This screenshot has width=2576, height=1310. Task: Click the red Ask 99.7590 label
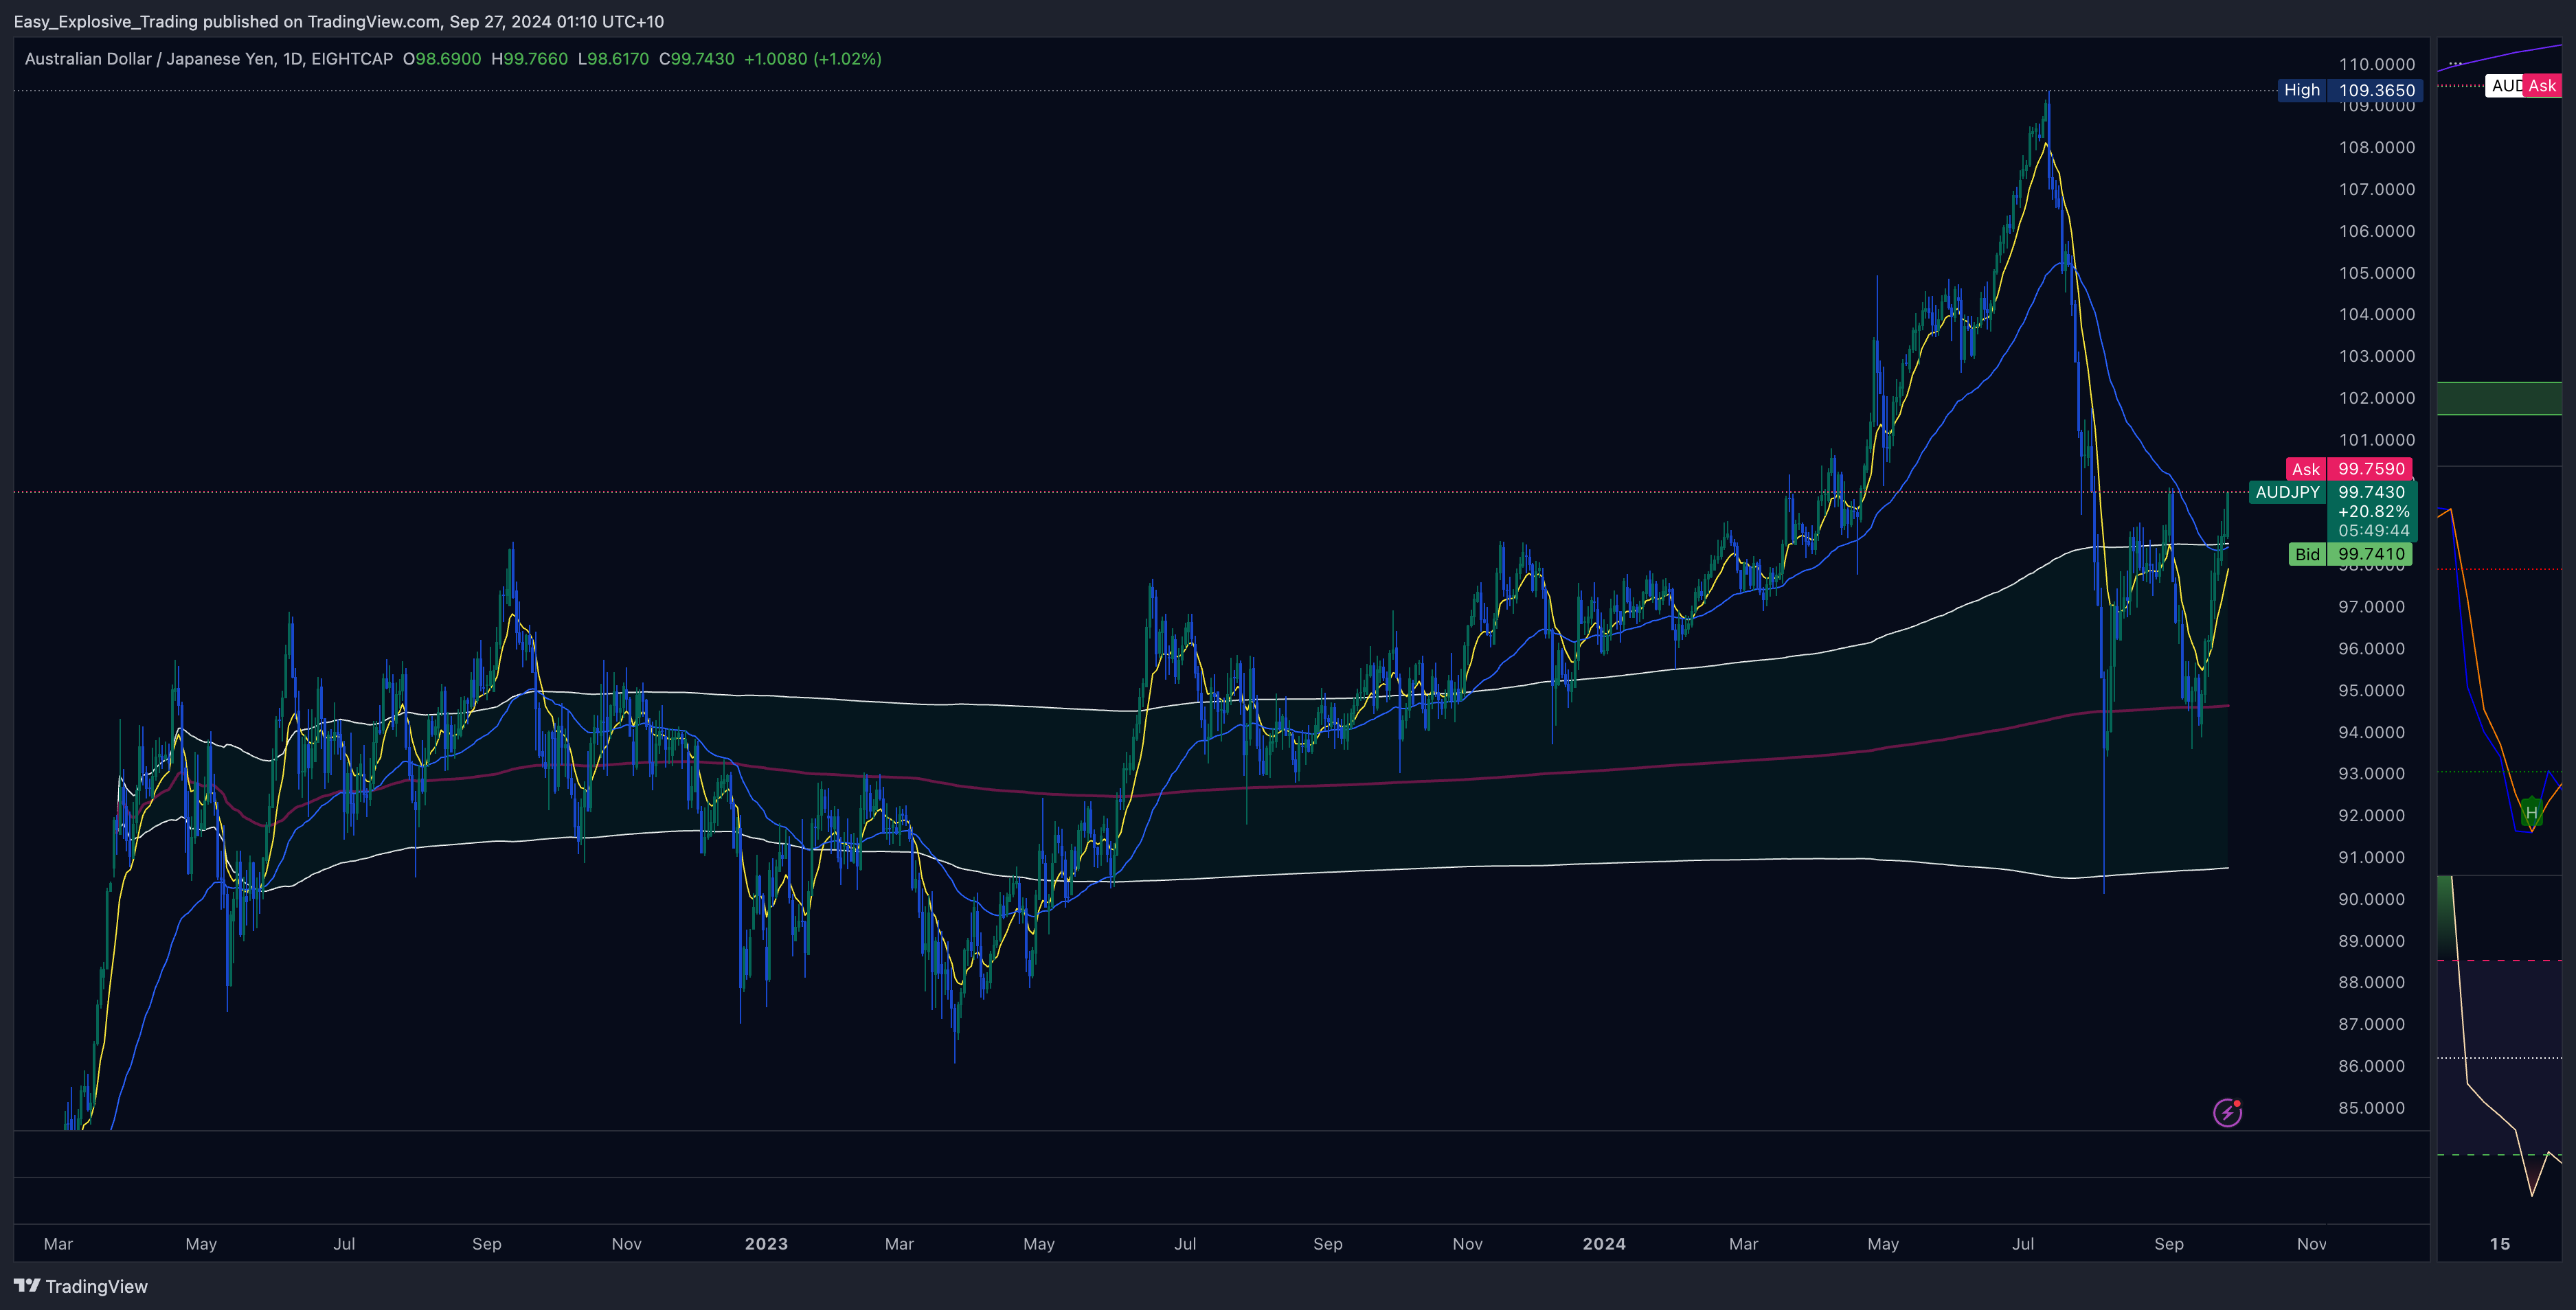pos(2349,469)
